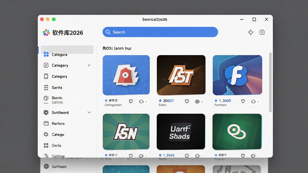Image resolution: width=308 pixels, height=173 pixels.
Task: Open the cloud dropdown on the Cartagoeton row
Action: pos(143,102)
